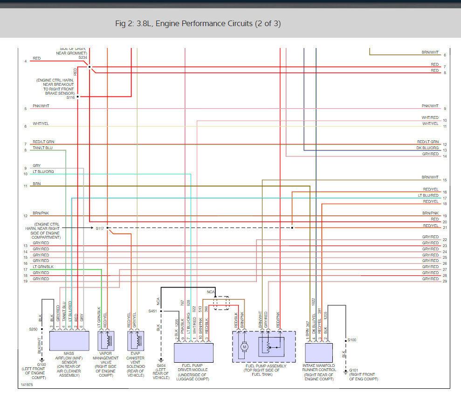Click the 'EVAP CANISTER VENT SOLENOID' caption
This screenshot has height=400, width=461.
136,360
